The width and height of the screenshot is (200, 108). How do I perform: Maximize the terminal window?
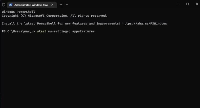(x=187, y=4)
